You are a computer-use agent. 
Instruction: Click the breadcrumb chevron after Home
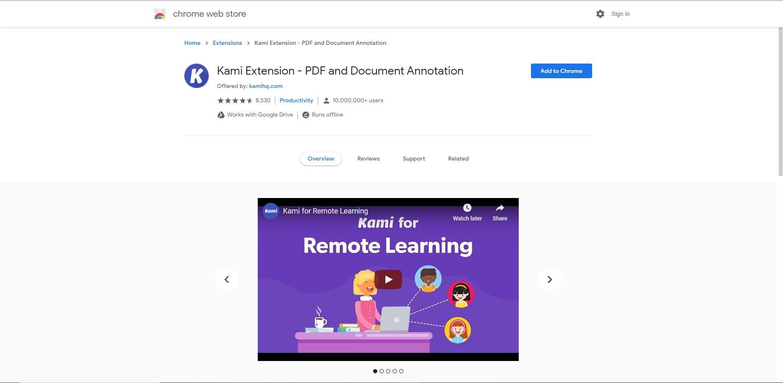[207, 43]
